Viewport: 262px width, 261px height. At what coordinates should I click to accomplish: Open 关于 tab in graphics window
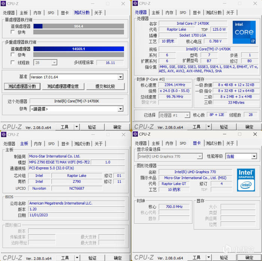230,143
